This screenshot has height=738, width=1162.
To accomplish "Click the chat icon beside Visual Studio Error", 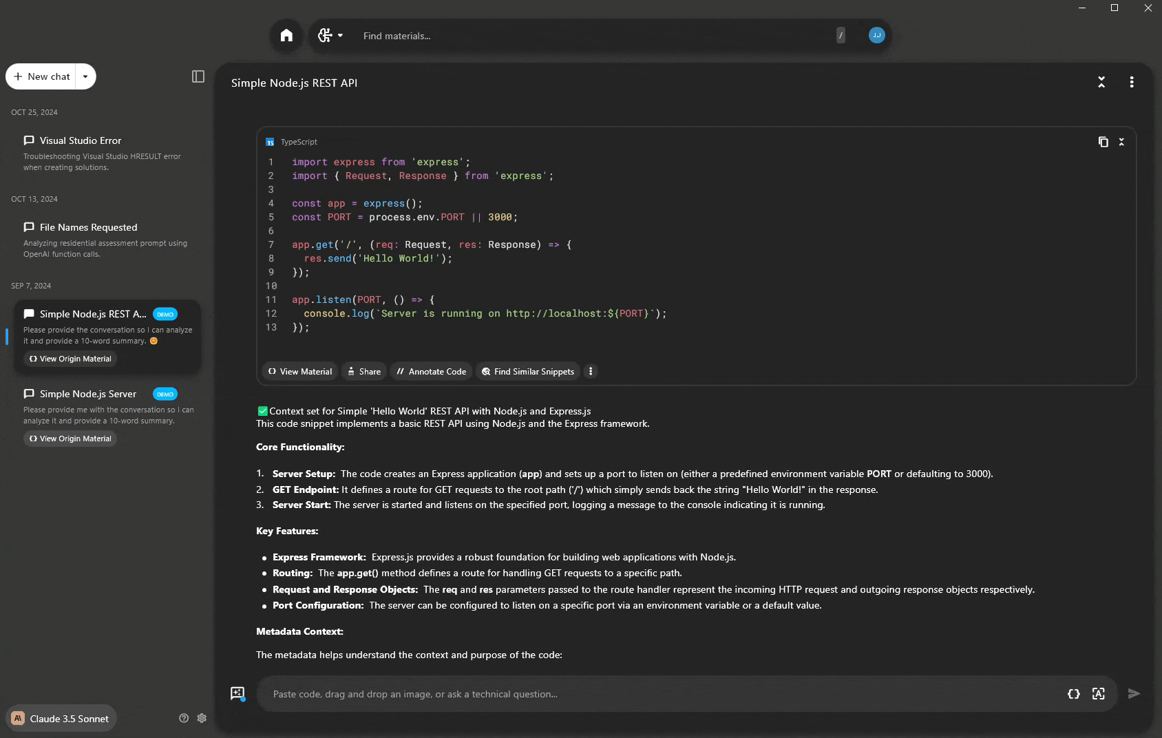I will 29,140.
